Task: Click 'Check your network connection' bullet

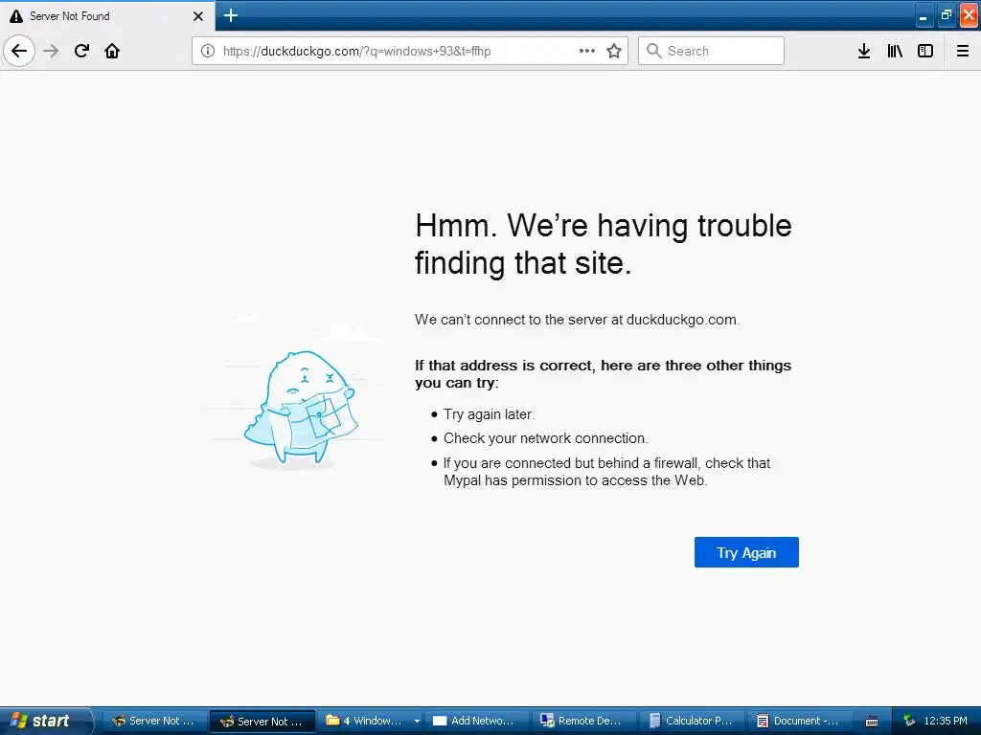Action: pos(545,438)
